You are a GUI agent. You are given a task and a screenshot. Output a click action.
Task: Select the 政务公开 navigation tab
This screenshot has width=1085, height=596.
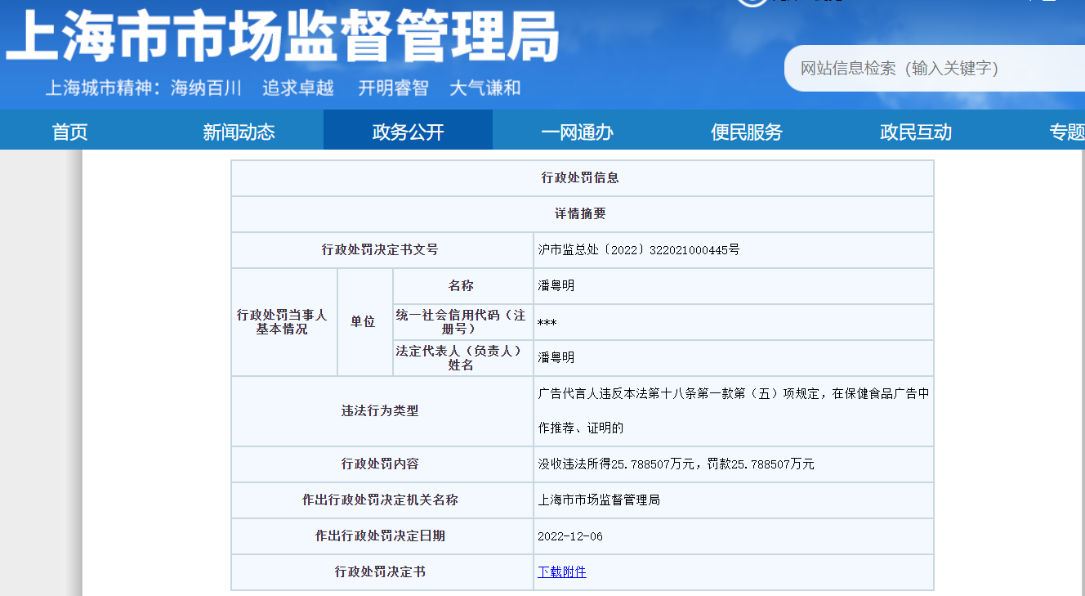(x=408, y=130)
